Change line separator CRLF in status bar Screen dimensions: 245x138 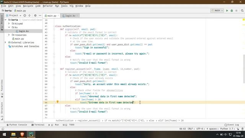pos(191,129)
